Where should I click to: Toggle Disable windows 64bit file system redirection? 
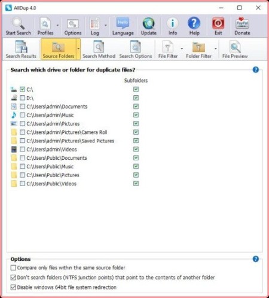coord(13,287)
